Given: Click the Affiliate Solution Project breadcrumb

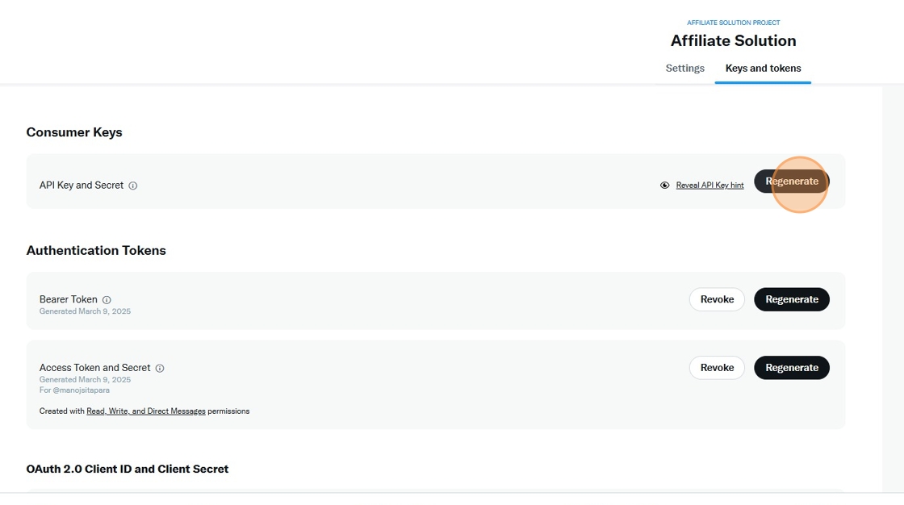Looking at the screenshot, I should (734, 23).
